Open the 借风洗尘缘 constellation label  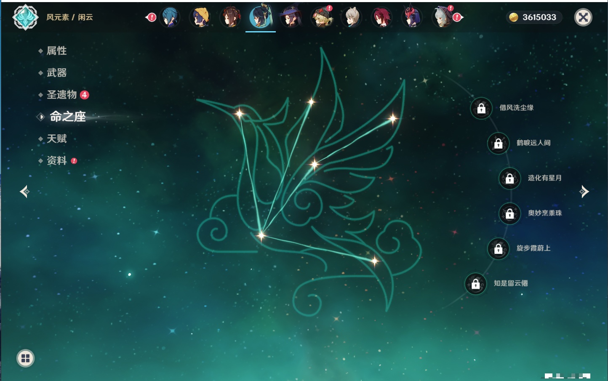[x=516, y=108]
